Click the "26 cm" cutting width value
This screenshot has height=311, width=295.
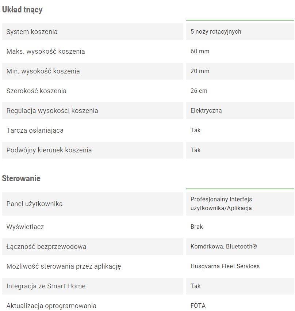click(x=199, y=91)
